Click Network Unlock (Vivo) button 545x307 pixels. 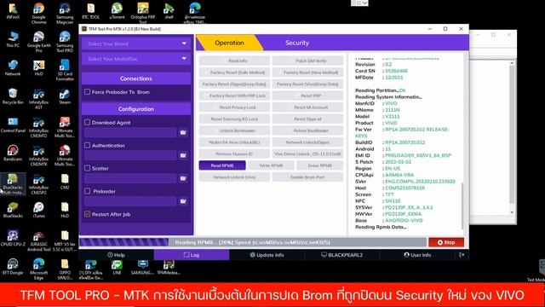234,177
